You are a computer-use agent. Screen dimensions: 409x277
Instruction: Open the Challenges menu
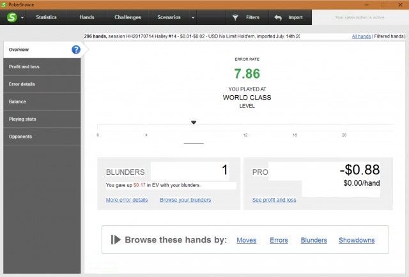click(x=128, y=17)
